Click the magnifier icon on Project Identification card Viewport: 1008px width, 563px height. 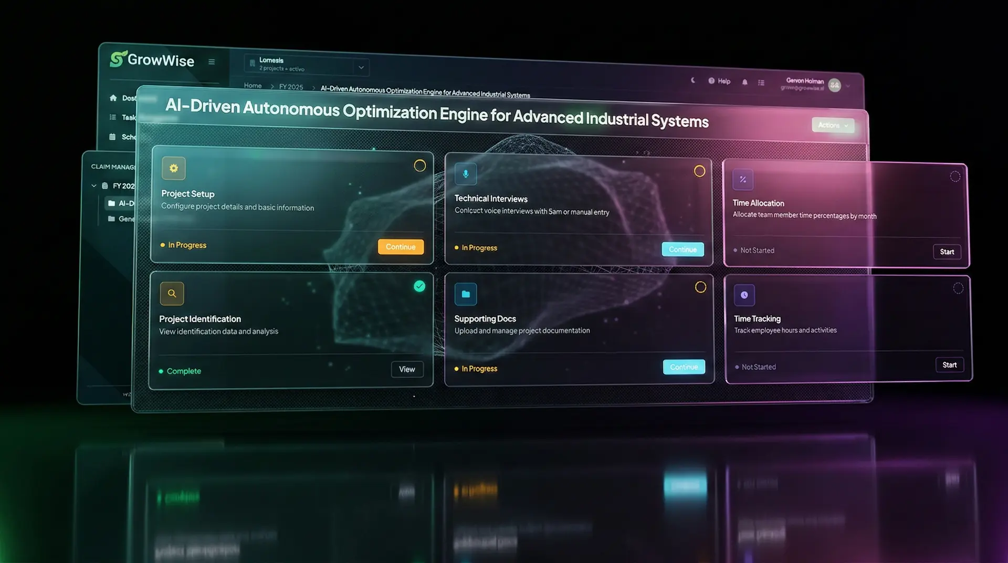tap(172, 294)
